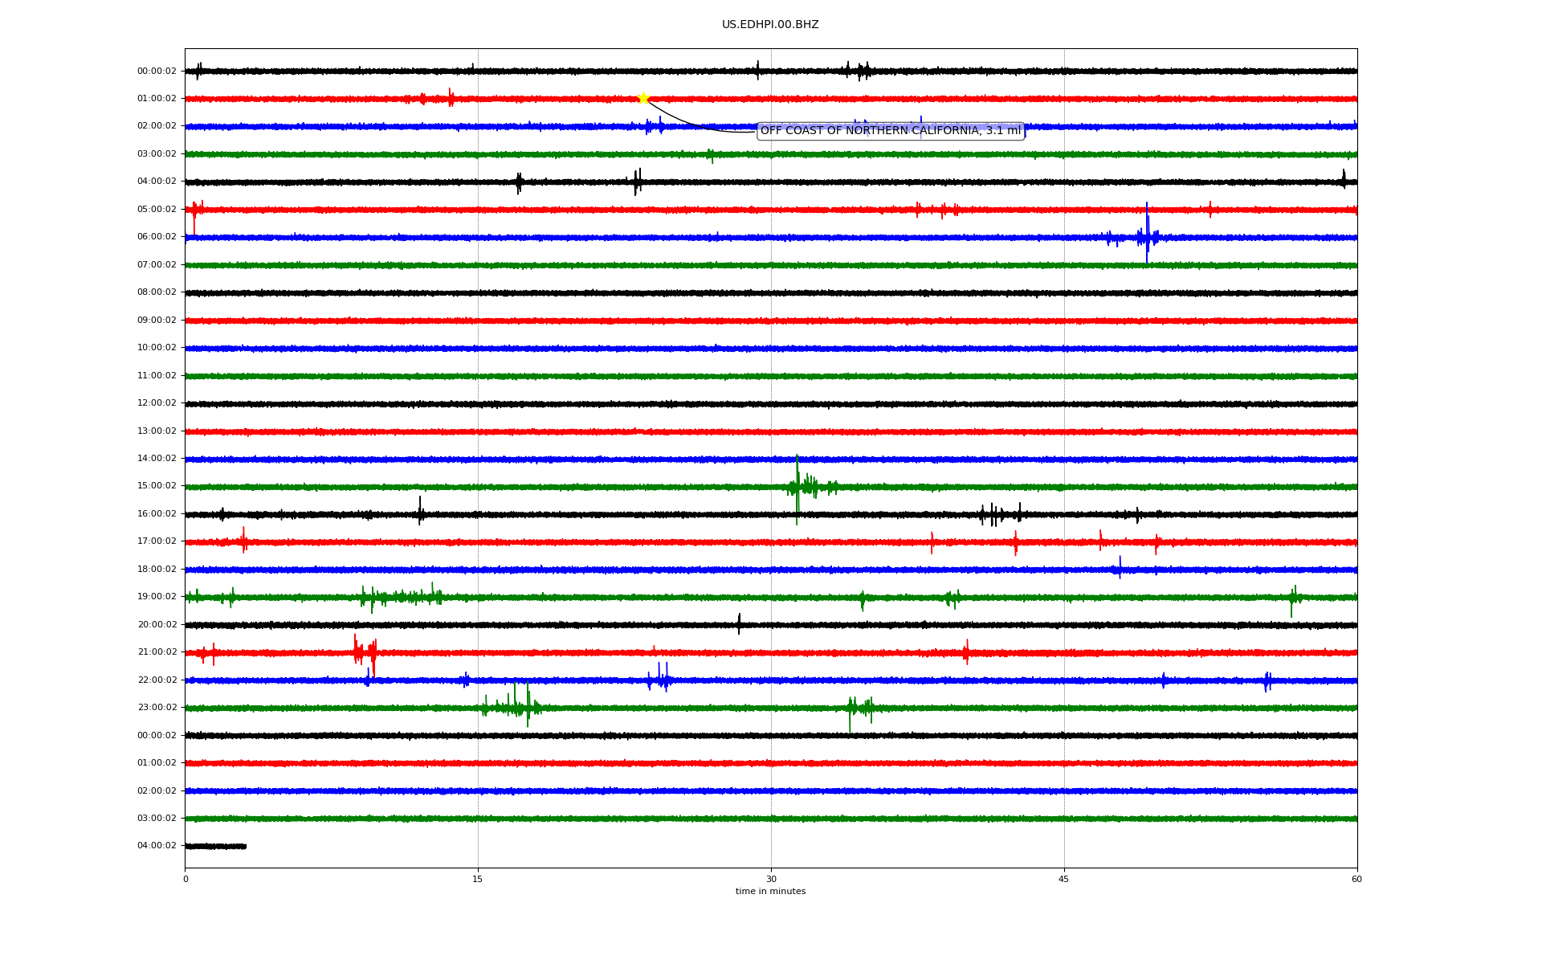Select the 14:00:02 trace label
The width and height of the screenshot is (1542, 964).
(x=157, y=459)
